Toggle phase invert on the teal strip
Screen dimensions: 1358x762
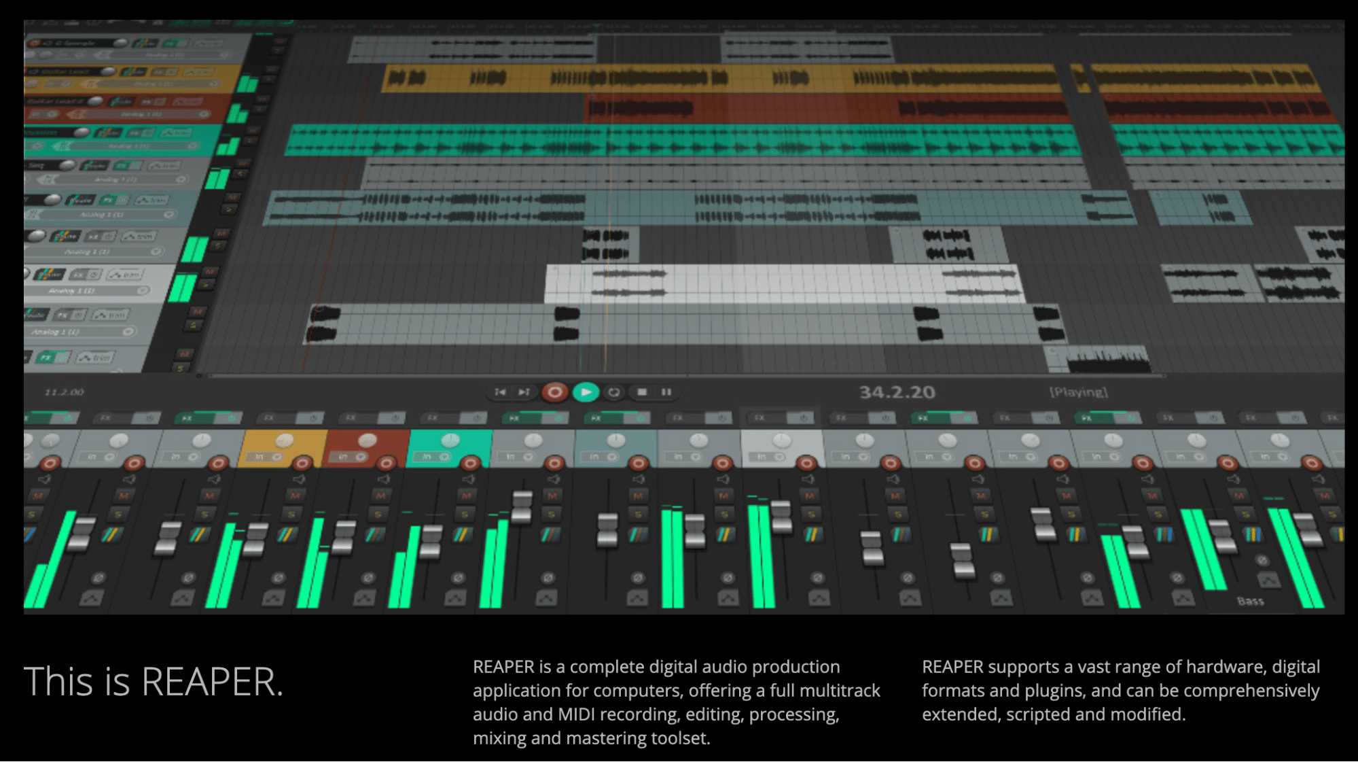pyautogui.click(x=458, y=578)
